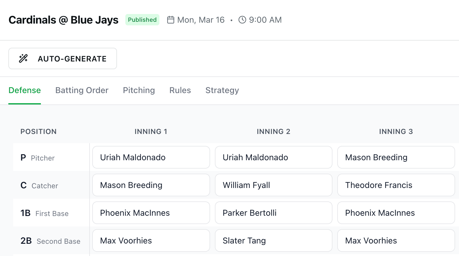Screen dimensions: 459x256
Task: Open the Strategy tab
Action: pos(222,90)
